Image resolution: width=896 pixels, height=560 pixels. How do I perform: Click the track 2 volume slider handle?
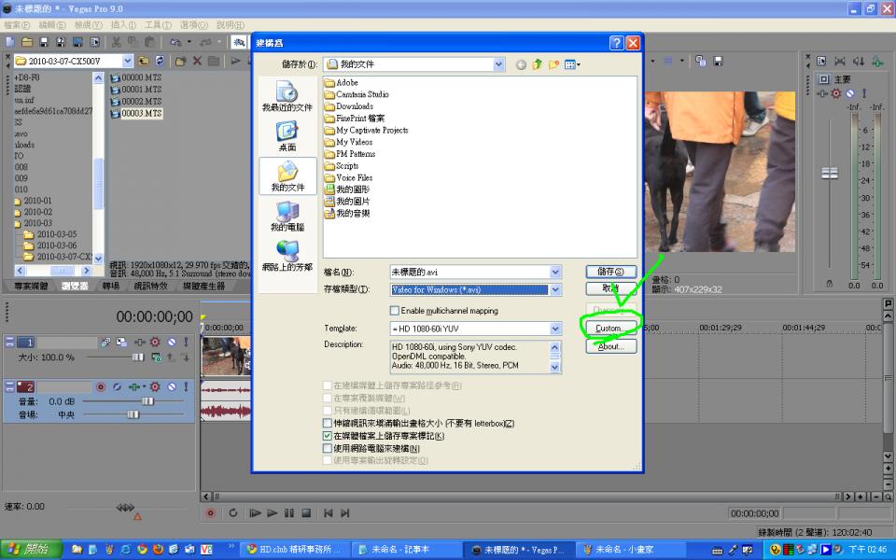point(147,401)
